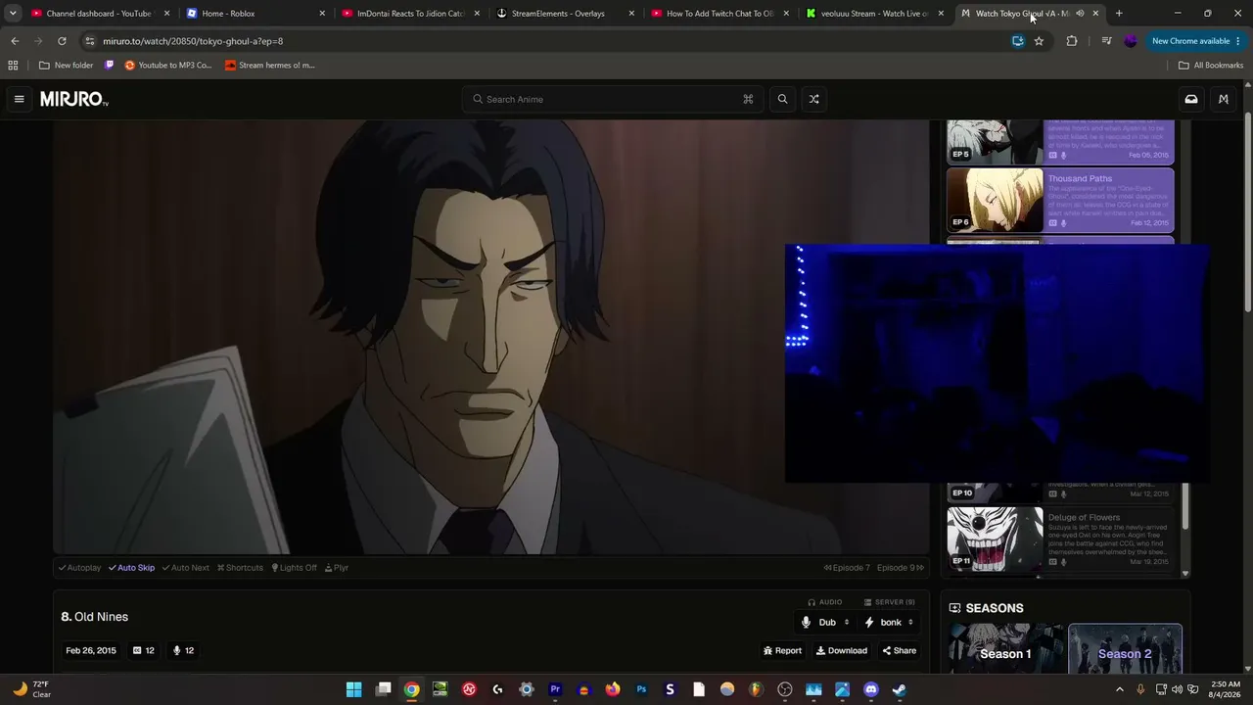Show hidden system tray icons
Viewport: 1253px width, 705px height.
(1120, 689)
